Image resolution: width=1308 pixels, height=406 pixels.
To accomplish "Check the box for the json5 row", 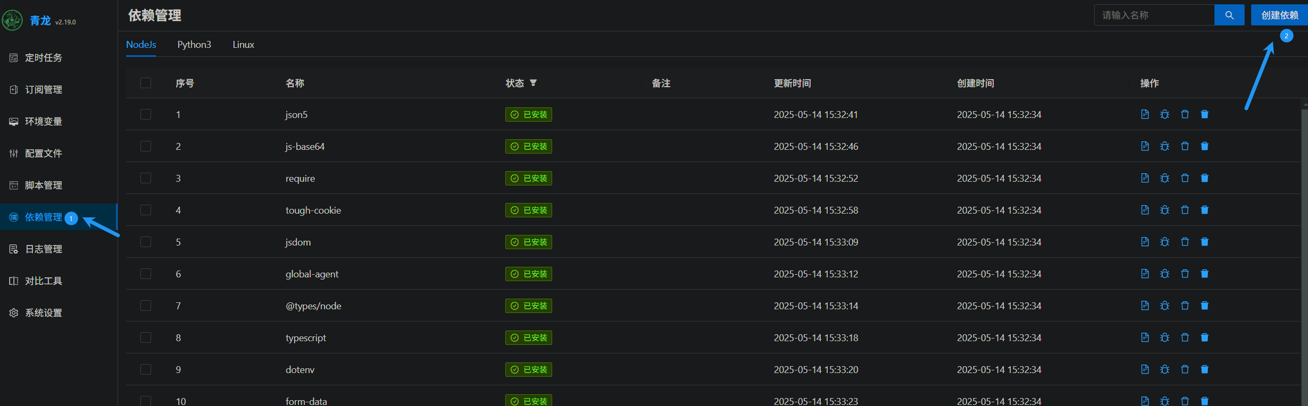I will click(x=146, y=114).
